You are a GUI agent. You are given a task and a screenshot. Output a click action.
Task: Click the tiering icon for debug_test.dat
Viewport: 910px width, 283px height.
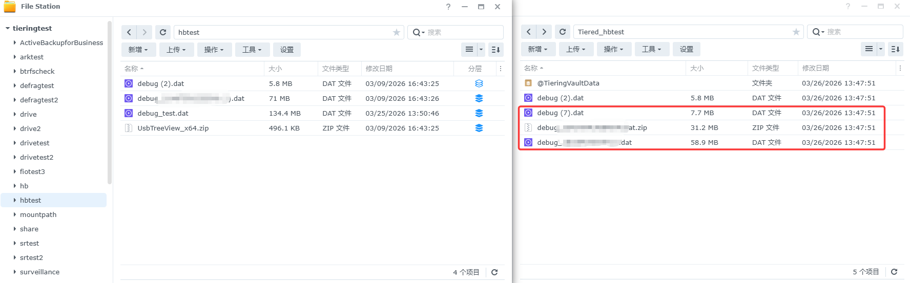pos(479,113)
